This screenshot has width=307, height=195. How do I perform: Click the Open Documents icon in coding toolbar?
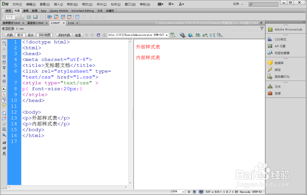[4, 43]
